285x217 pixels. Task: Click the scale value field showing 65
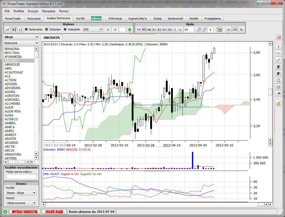coord(189,30)
